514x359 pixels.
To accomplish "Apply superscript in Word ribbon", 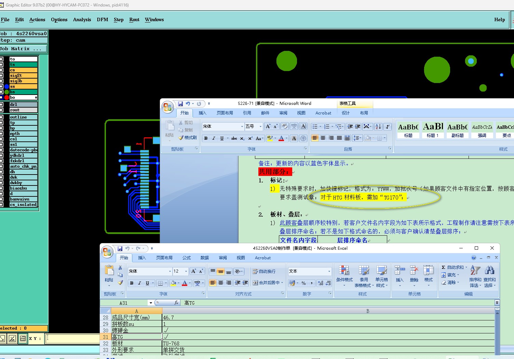I will (250, 138).
